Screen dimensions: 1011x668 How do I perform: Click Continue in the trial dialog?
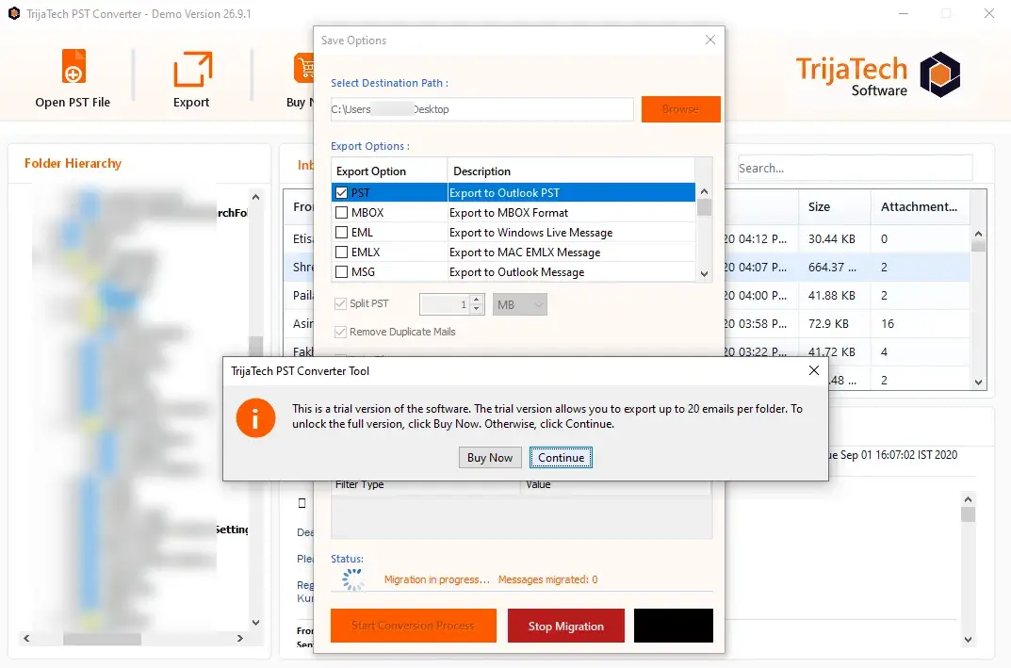561,458
